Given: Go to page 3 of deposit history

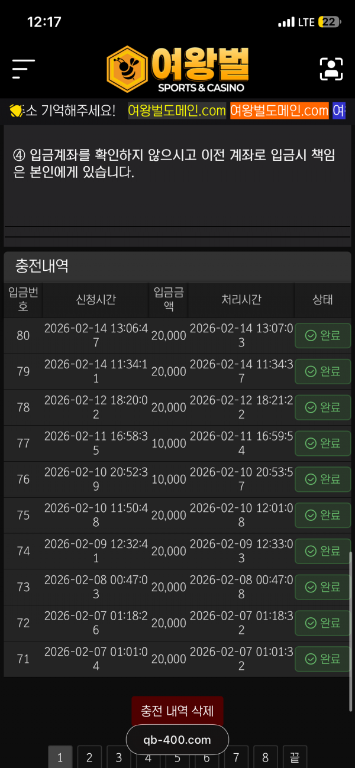Looking at the screenshot, I should pyautogui.click(x=119, y=757).
